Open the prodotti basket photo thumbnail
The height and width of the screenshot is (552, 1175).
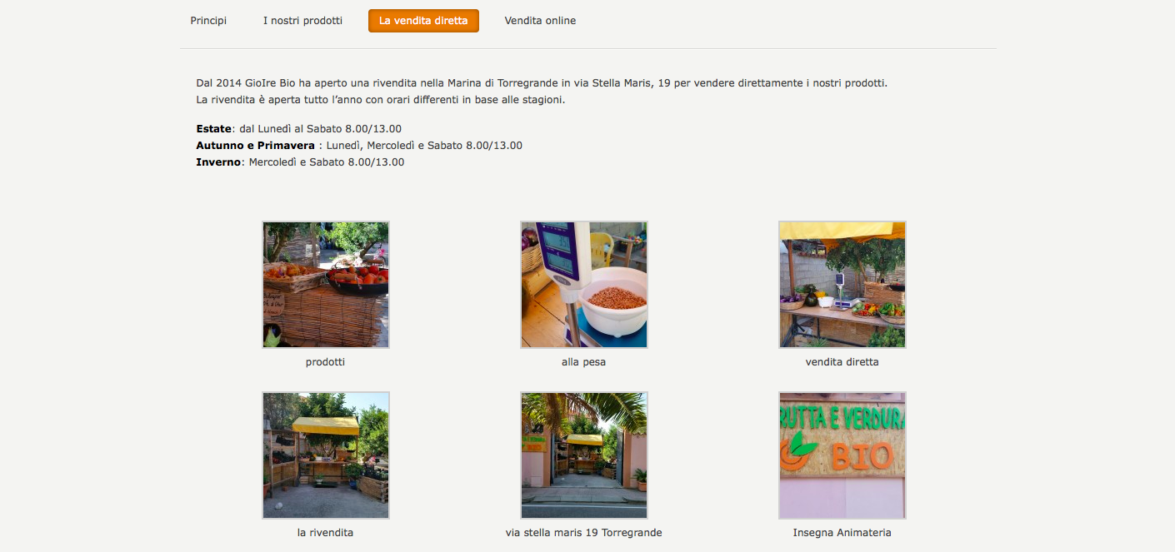(x=326, y=285)
